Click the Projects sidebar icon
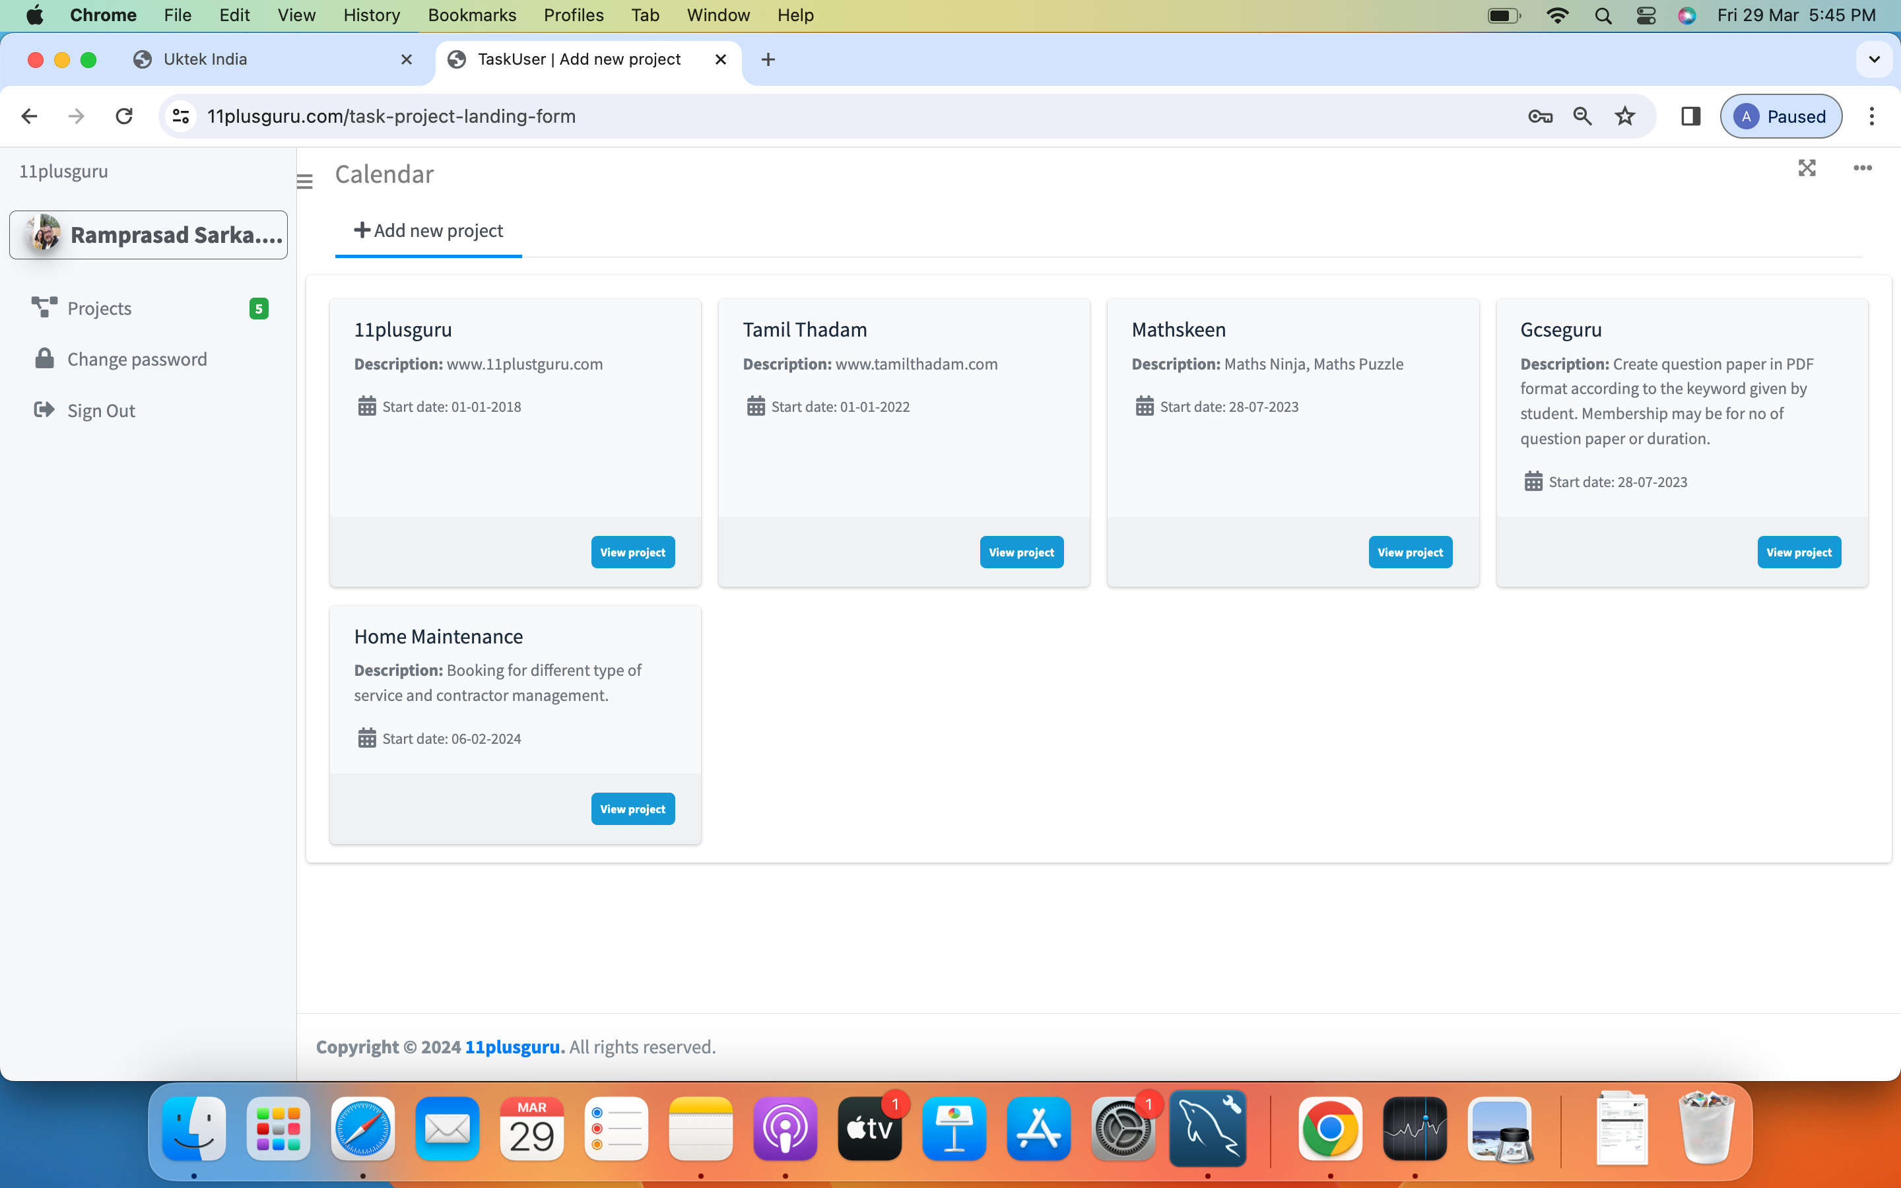This screenshot has height=1188, width=1901. pos(44,307)
